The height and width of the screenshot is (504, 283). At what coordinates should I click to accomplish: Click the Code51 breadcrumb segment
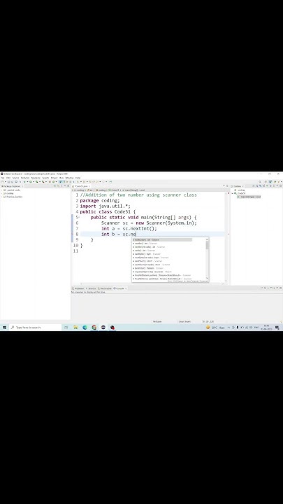click(x=114, y=190)
